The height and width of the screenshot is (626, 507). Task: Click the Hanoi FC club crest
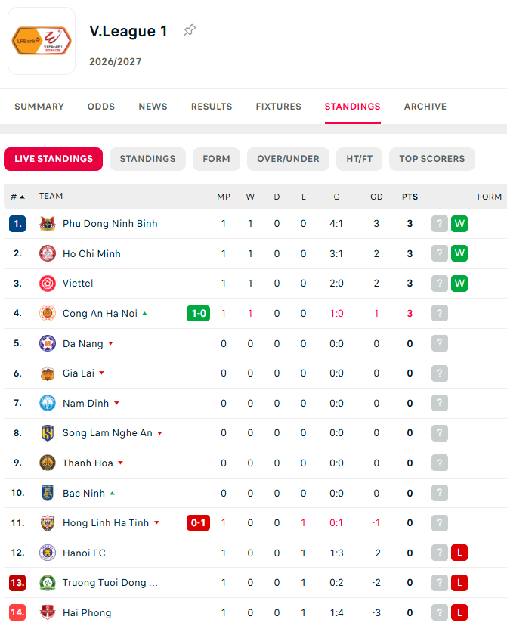click(48, 553)
